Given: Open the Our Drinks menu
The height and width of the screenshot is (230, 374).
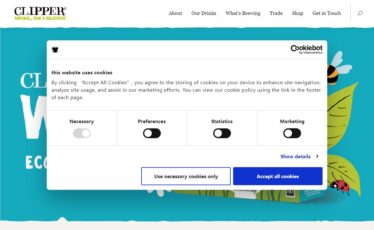Looking at the screenshot, I should coord(204,13).
